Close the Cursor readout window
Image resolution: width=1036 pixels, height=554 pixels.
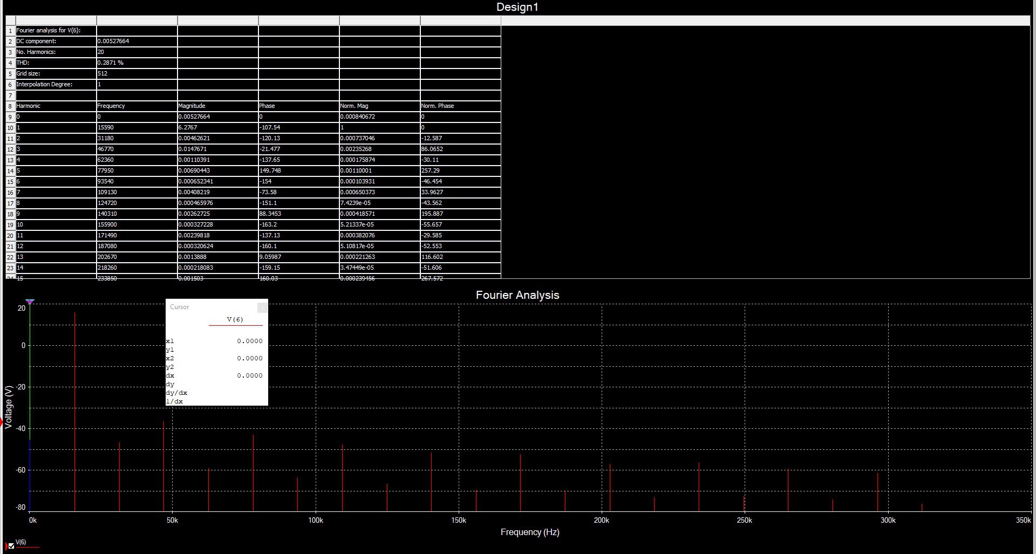tap(262, 307)
